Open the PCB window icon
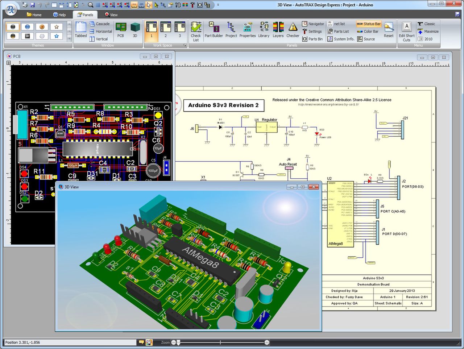This screenshot has height=349, width=464. (121, 30)
